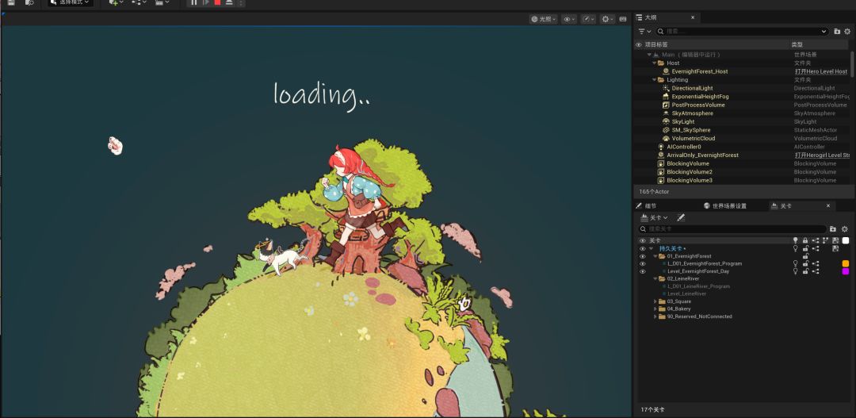856x418 pixels.
Task: Open the viewport show flags eye dropdown
Action: click(569, 19)
